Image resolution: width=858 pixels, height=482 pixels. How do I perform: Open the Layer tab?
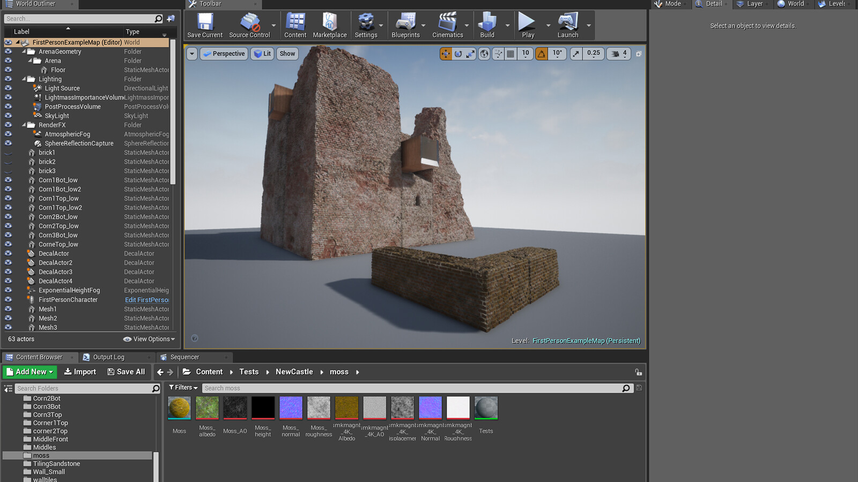(755, 4)
